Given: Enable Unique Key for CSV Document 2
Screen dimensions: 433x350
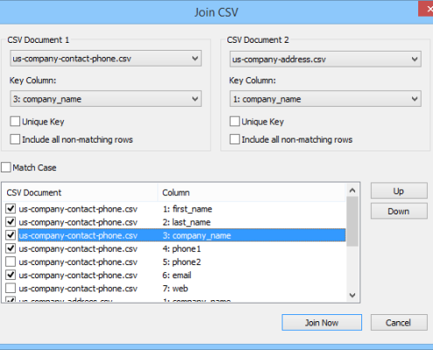Looking at the screenshot, I should click(x=234, y=122).
